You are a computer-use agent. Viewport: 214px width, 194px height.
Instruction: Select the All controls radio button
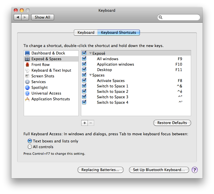coord(30,147)
